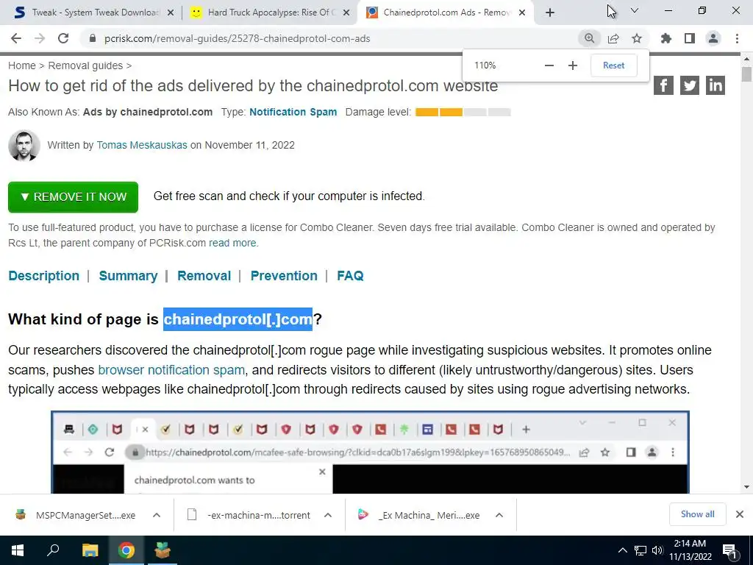753x565 pixels.
Task: Open a new browser tab
Action: tap(550, 13)
